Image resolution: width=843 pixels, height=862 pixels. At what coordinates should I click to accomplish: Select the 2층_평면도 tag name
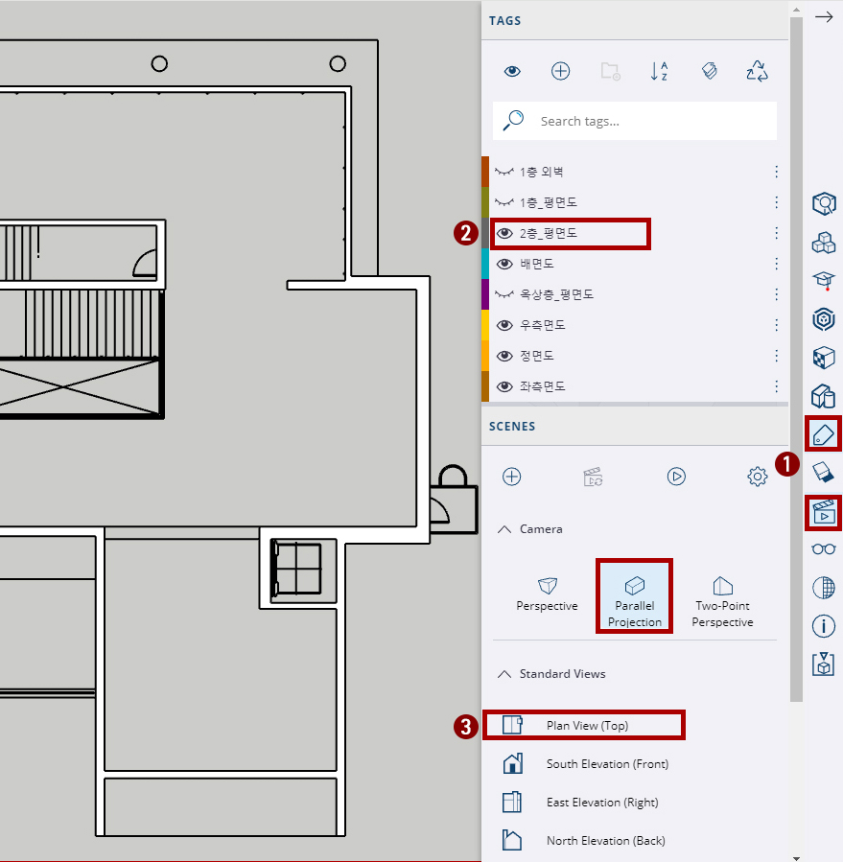pyautogui.click(x=549, y=234)
